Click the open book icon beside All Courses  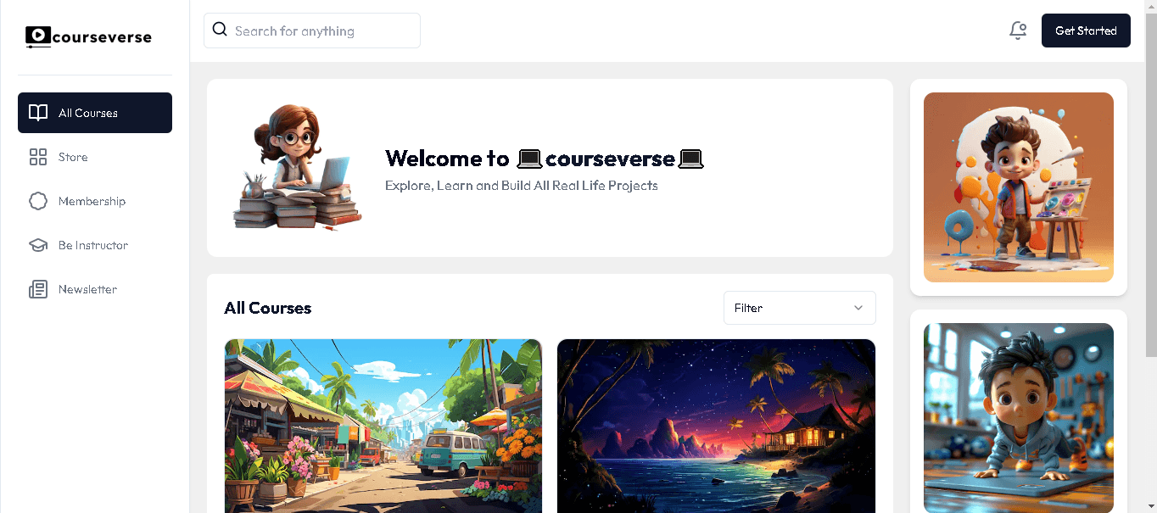click(38, 113)
